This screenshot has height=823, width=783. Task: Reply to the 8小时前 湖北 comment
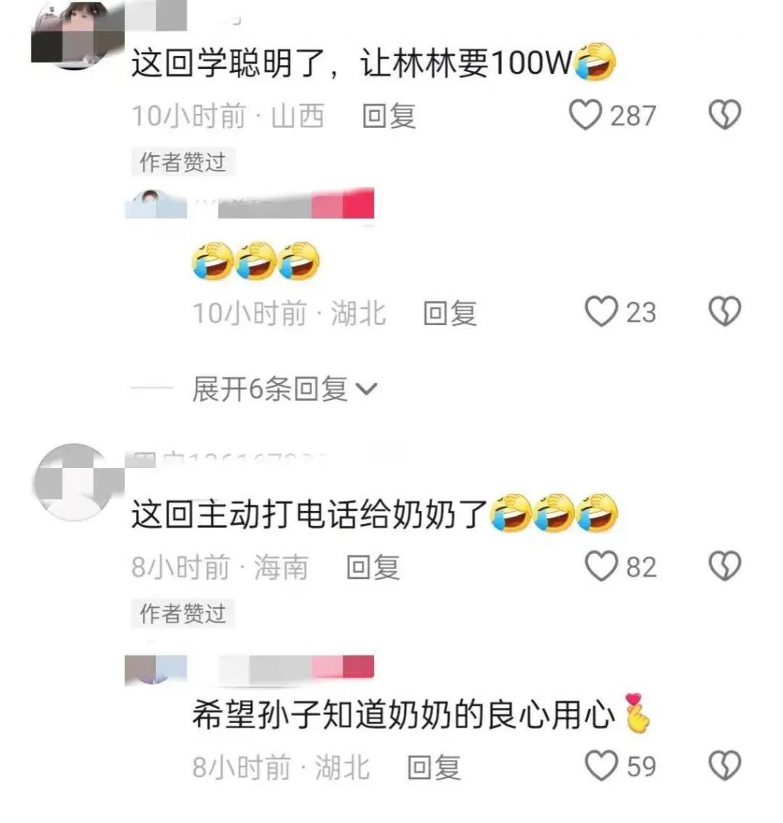(x=434, y=767)
